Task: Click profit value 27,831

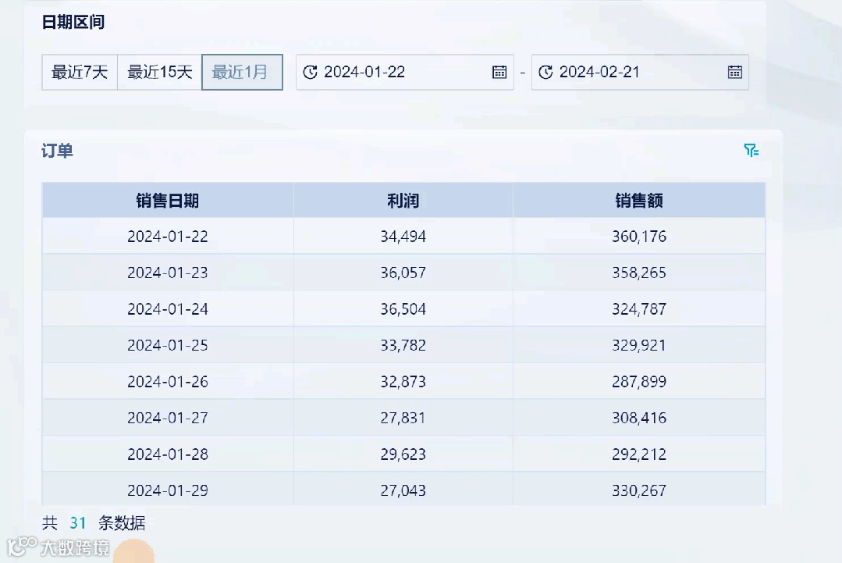Action: 403,418
